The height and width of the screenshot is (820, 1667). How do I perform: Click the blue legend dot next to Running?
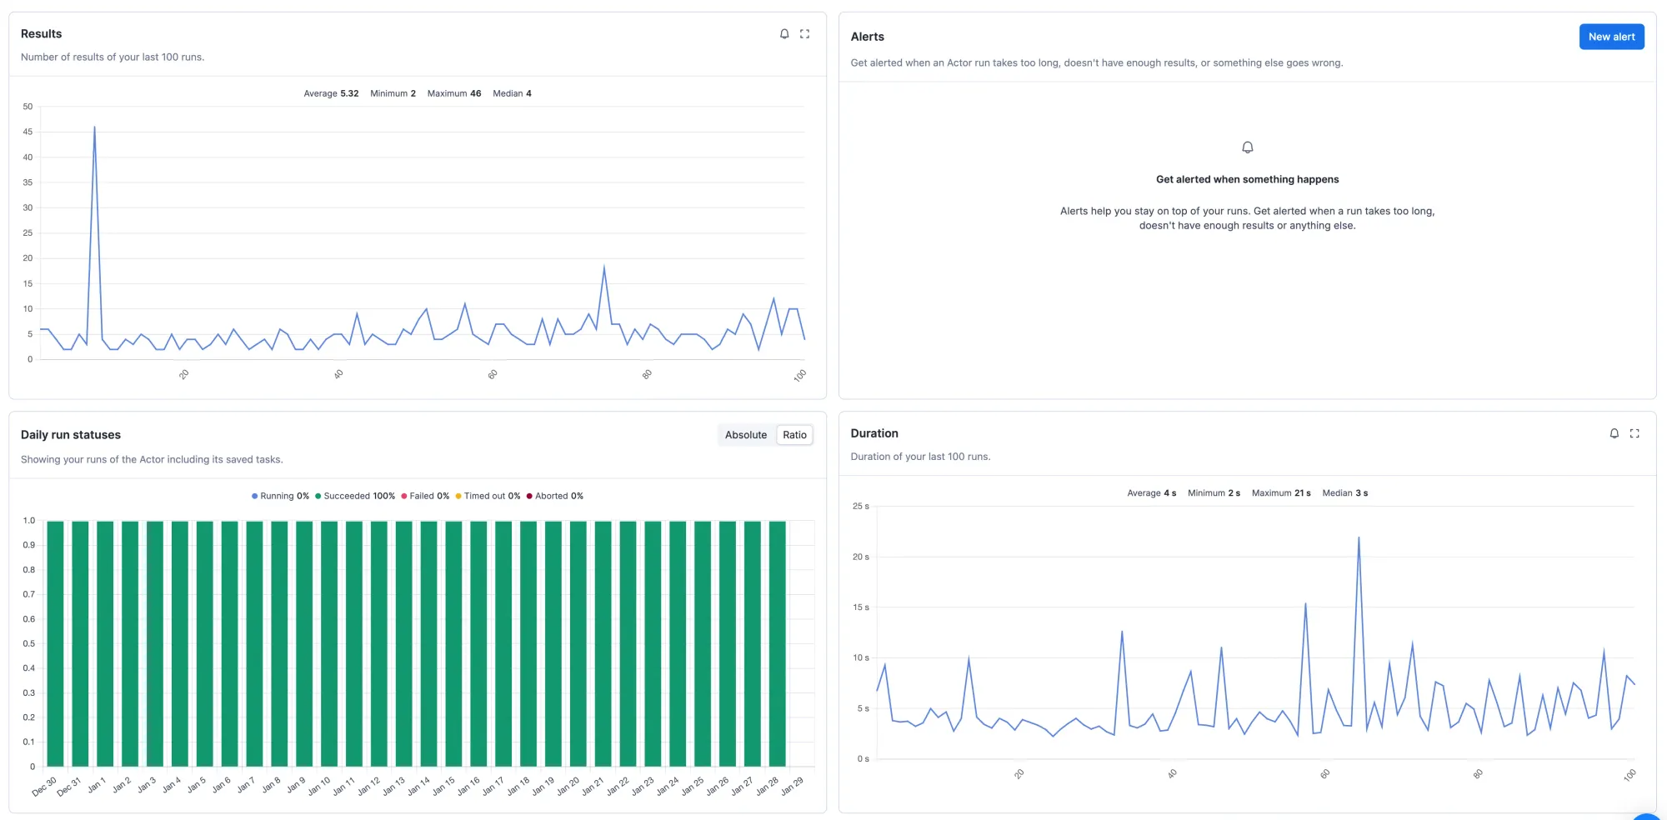click(253, 496)
